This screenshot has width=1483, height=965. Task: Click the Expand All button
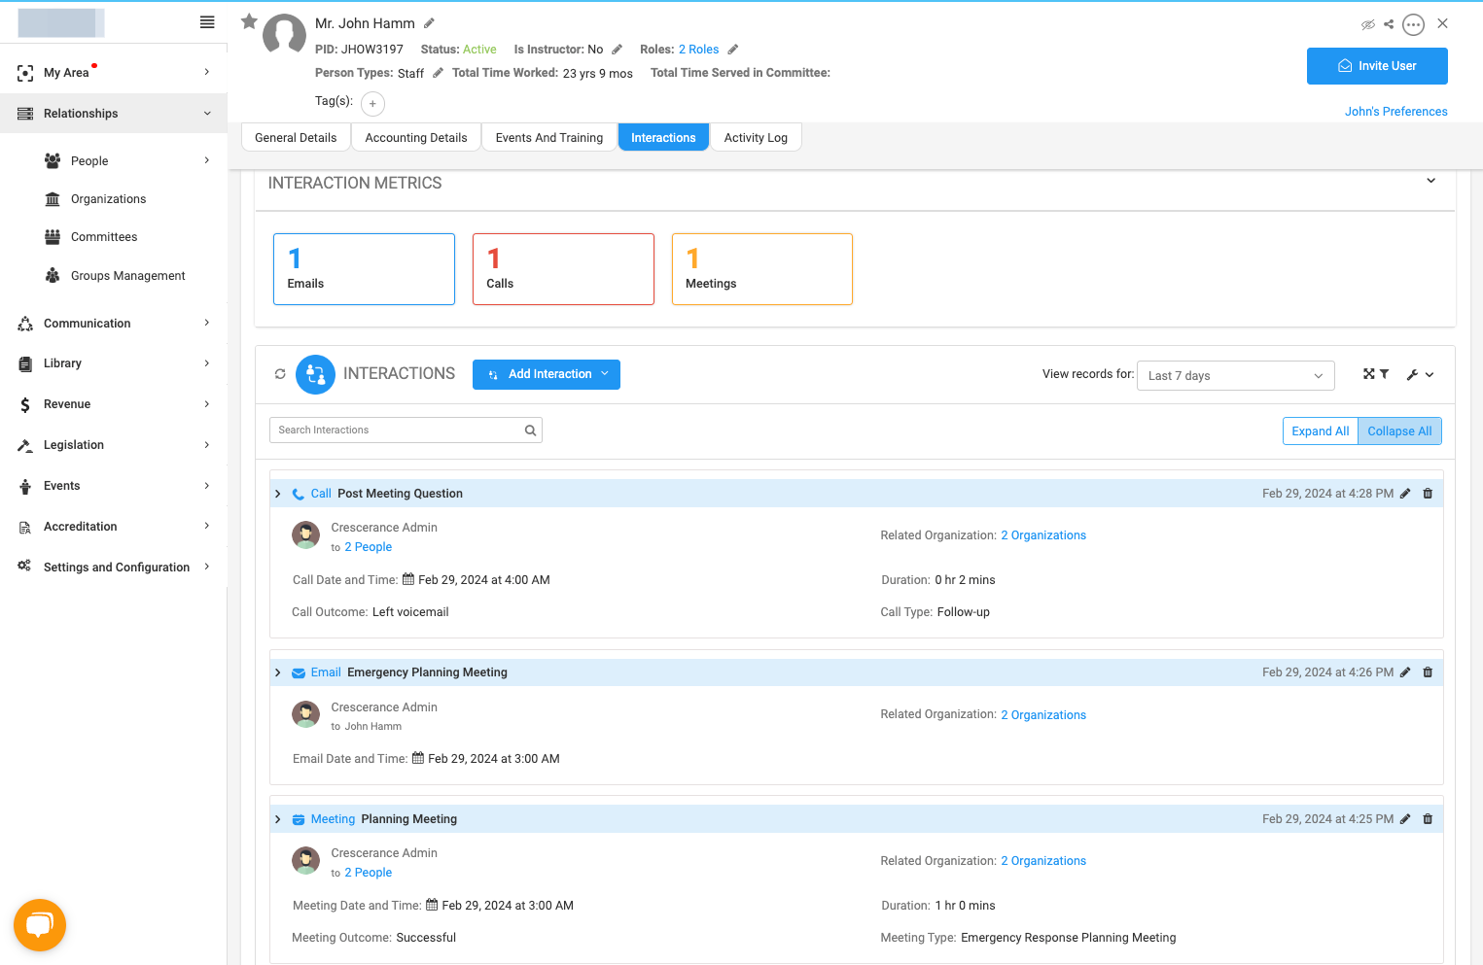pos(1320,431)
